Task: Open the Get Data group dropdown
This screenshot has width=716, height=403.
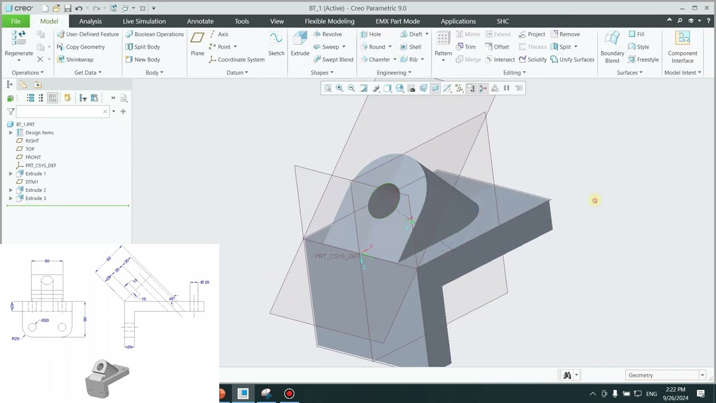Action: (88, 73)
